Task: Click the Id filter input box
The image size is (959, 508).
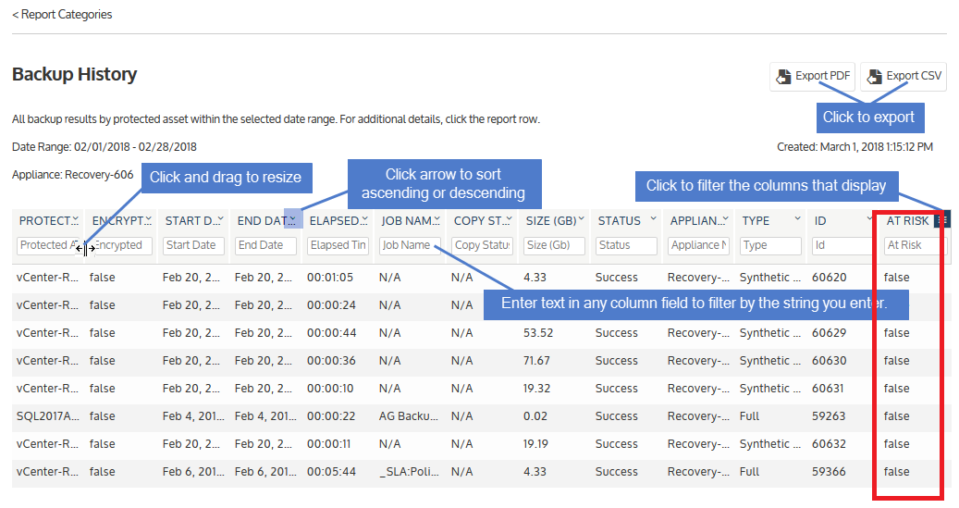Action: [x=842, y=245]
